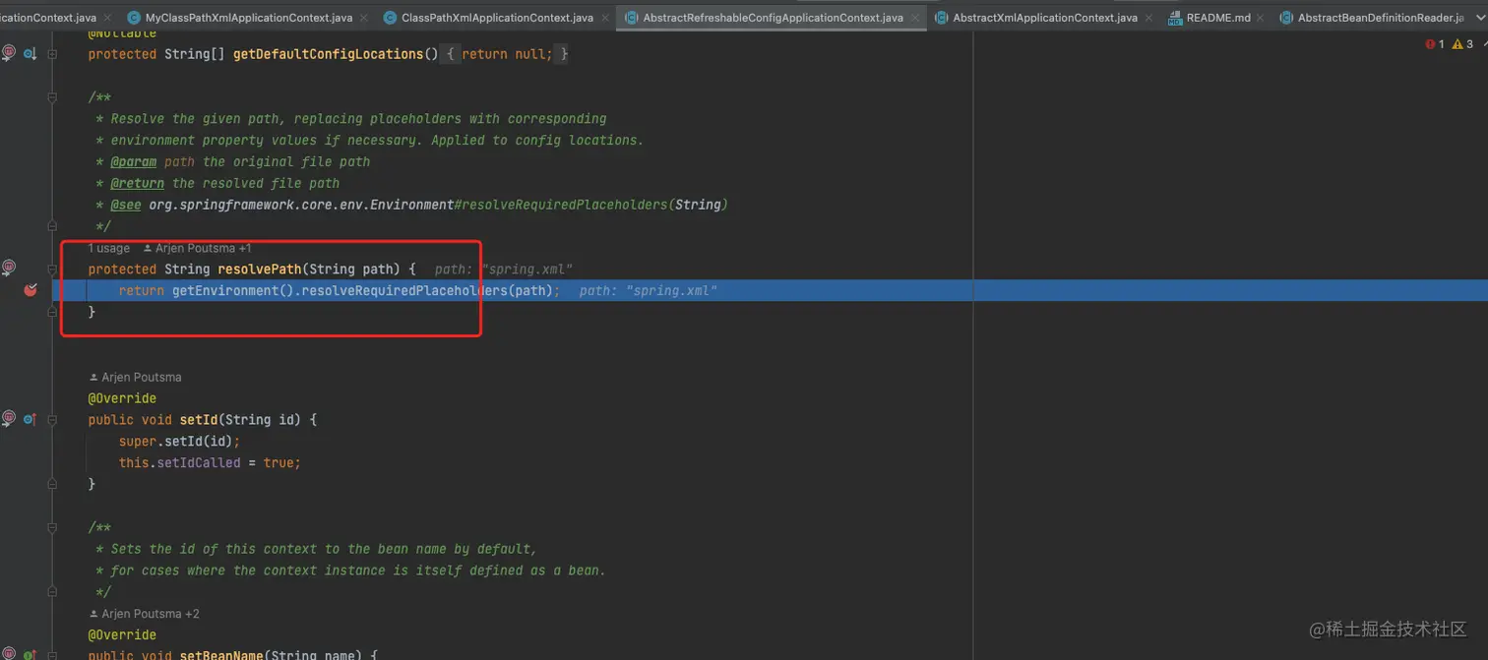Viewport: 1488px width, 660px height.
Task: Click the @see Javadoc tag
Action: point(125,205)
